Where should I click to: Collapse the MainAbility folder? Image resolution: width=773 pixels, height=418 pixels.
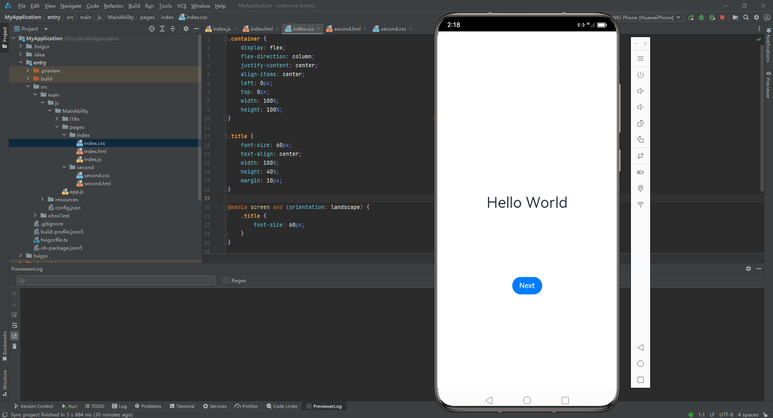(50, 111)
